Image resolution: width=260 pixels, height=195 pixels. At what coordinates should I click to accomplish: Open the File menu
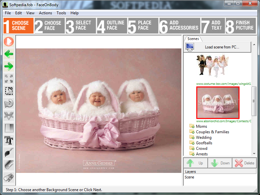coord(8,13)
